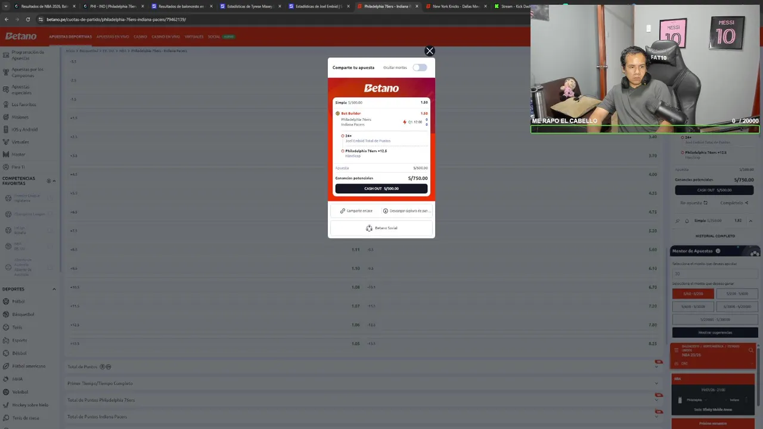Viewport: 763px width, 429px height.
Task: Open Virtuales menu item
Action: tap(194, 36)
